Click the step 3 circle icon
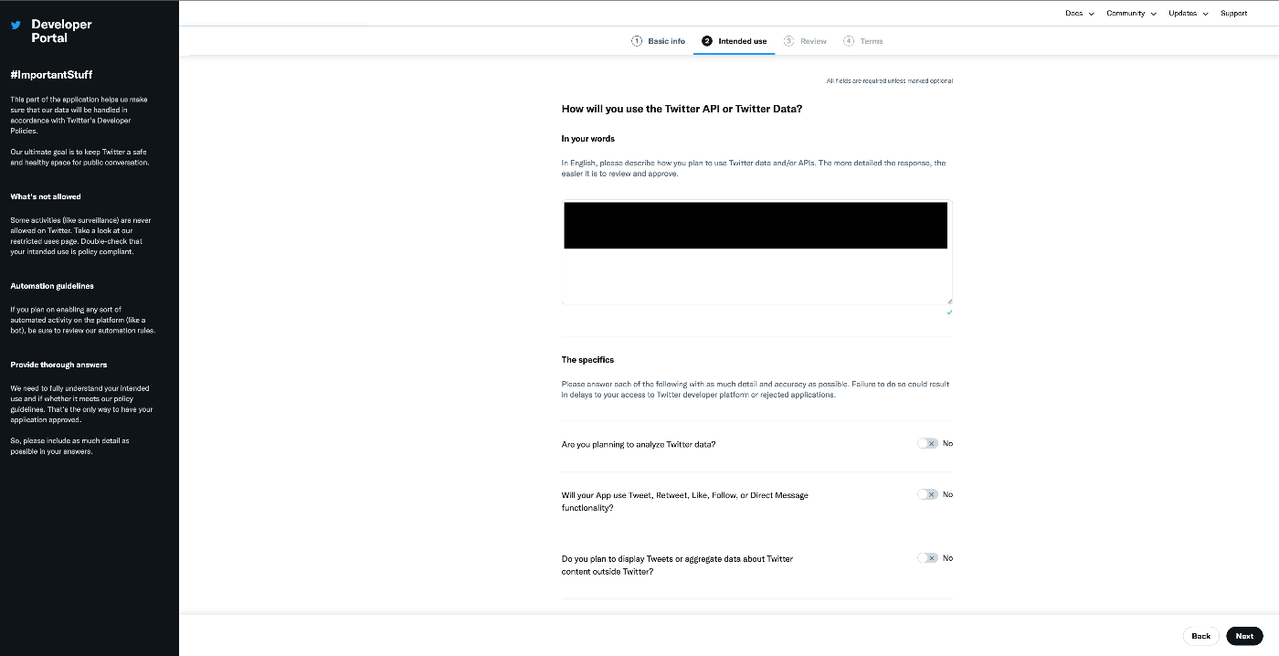Image resolution: width=1279 pixels, height=656 pixels. point(789,41)
